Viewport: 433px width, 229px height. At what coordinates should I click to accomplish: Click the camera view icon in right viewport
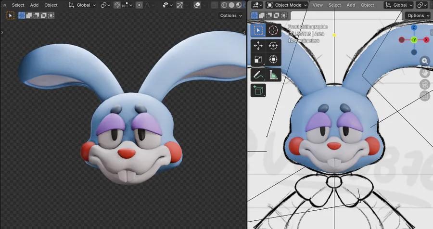click(x=425, y=84)
